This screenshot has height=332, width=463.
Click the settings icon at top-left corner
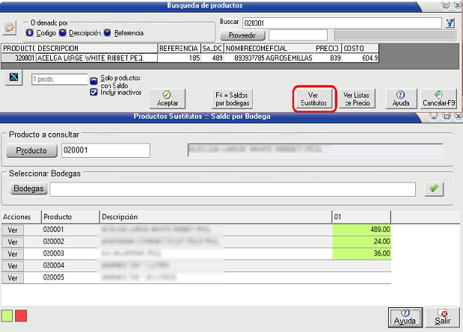pyautogui.click(x=10, y=28)
